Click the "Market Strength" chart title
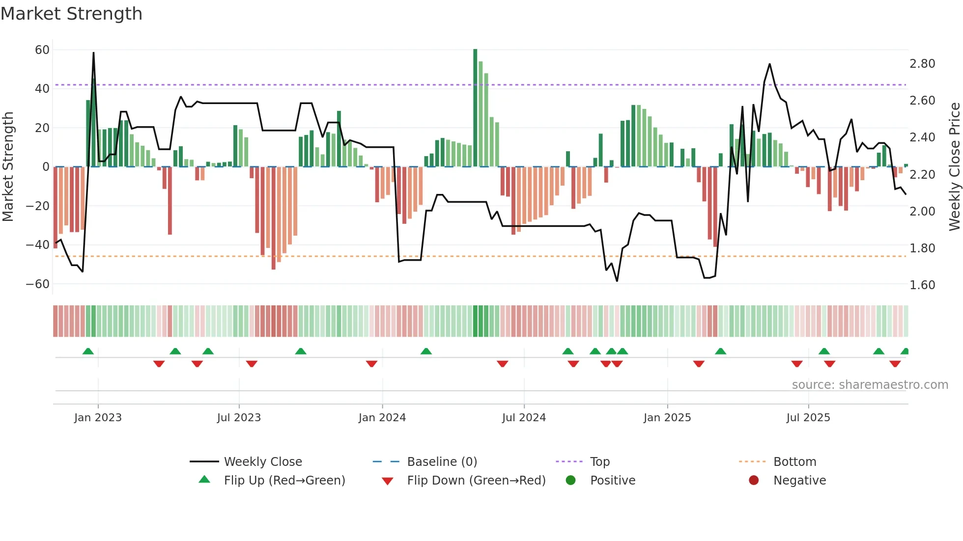The height and width of the screenshot is (541, 963). pyautogui.click(x=72, y=14)
